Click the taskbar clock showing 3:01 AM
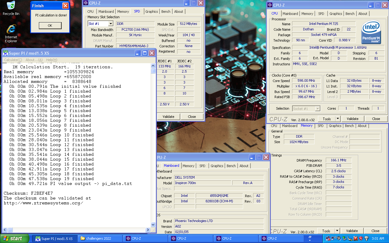The height and width of the screenshot is (243, 389). pyautogui.click(x=378, y=238)
